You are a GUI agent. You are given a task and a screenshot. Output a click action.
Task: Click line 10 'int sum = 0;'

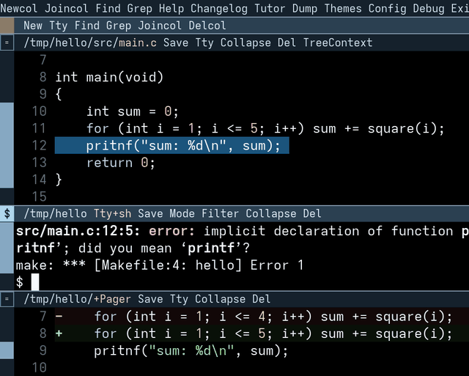(133, 111)
